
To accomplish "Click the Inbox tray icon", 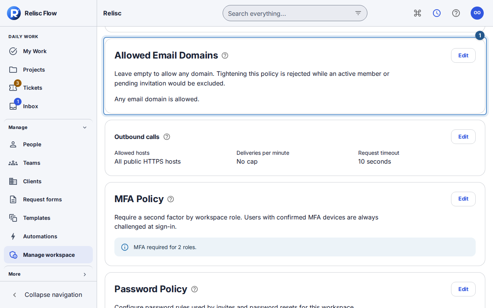I will point(13,106).
